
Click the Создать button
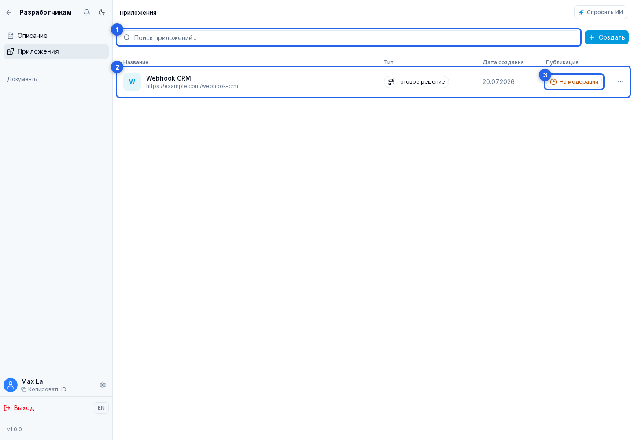(x=607, y=37)
